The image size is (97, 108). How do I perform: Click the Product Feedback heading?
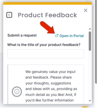tap(47, 15)
